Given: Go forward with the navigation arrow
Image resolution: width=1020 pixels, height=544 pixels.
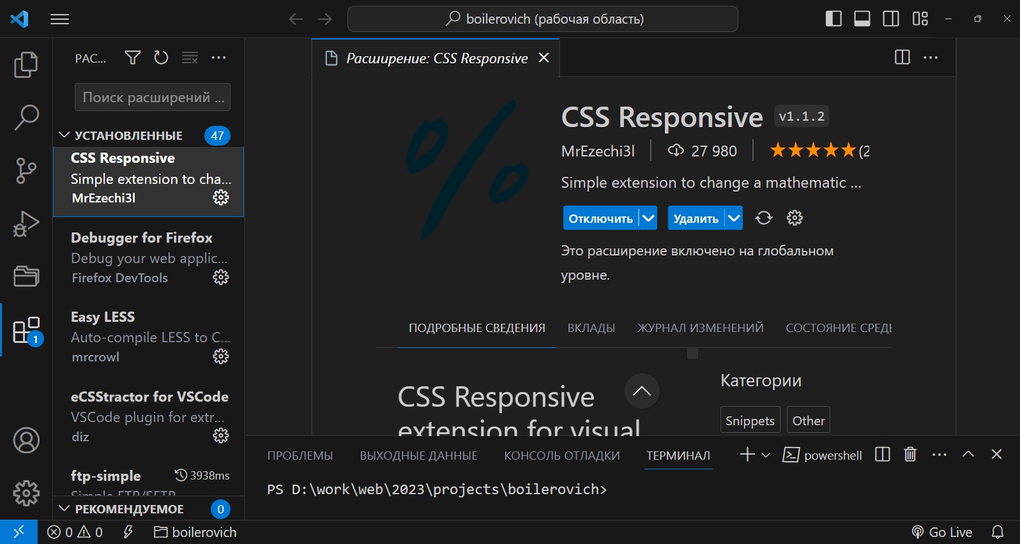Looking at the screenshot, I should click(324, 19).
